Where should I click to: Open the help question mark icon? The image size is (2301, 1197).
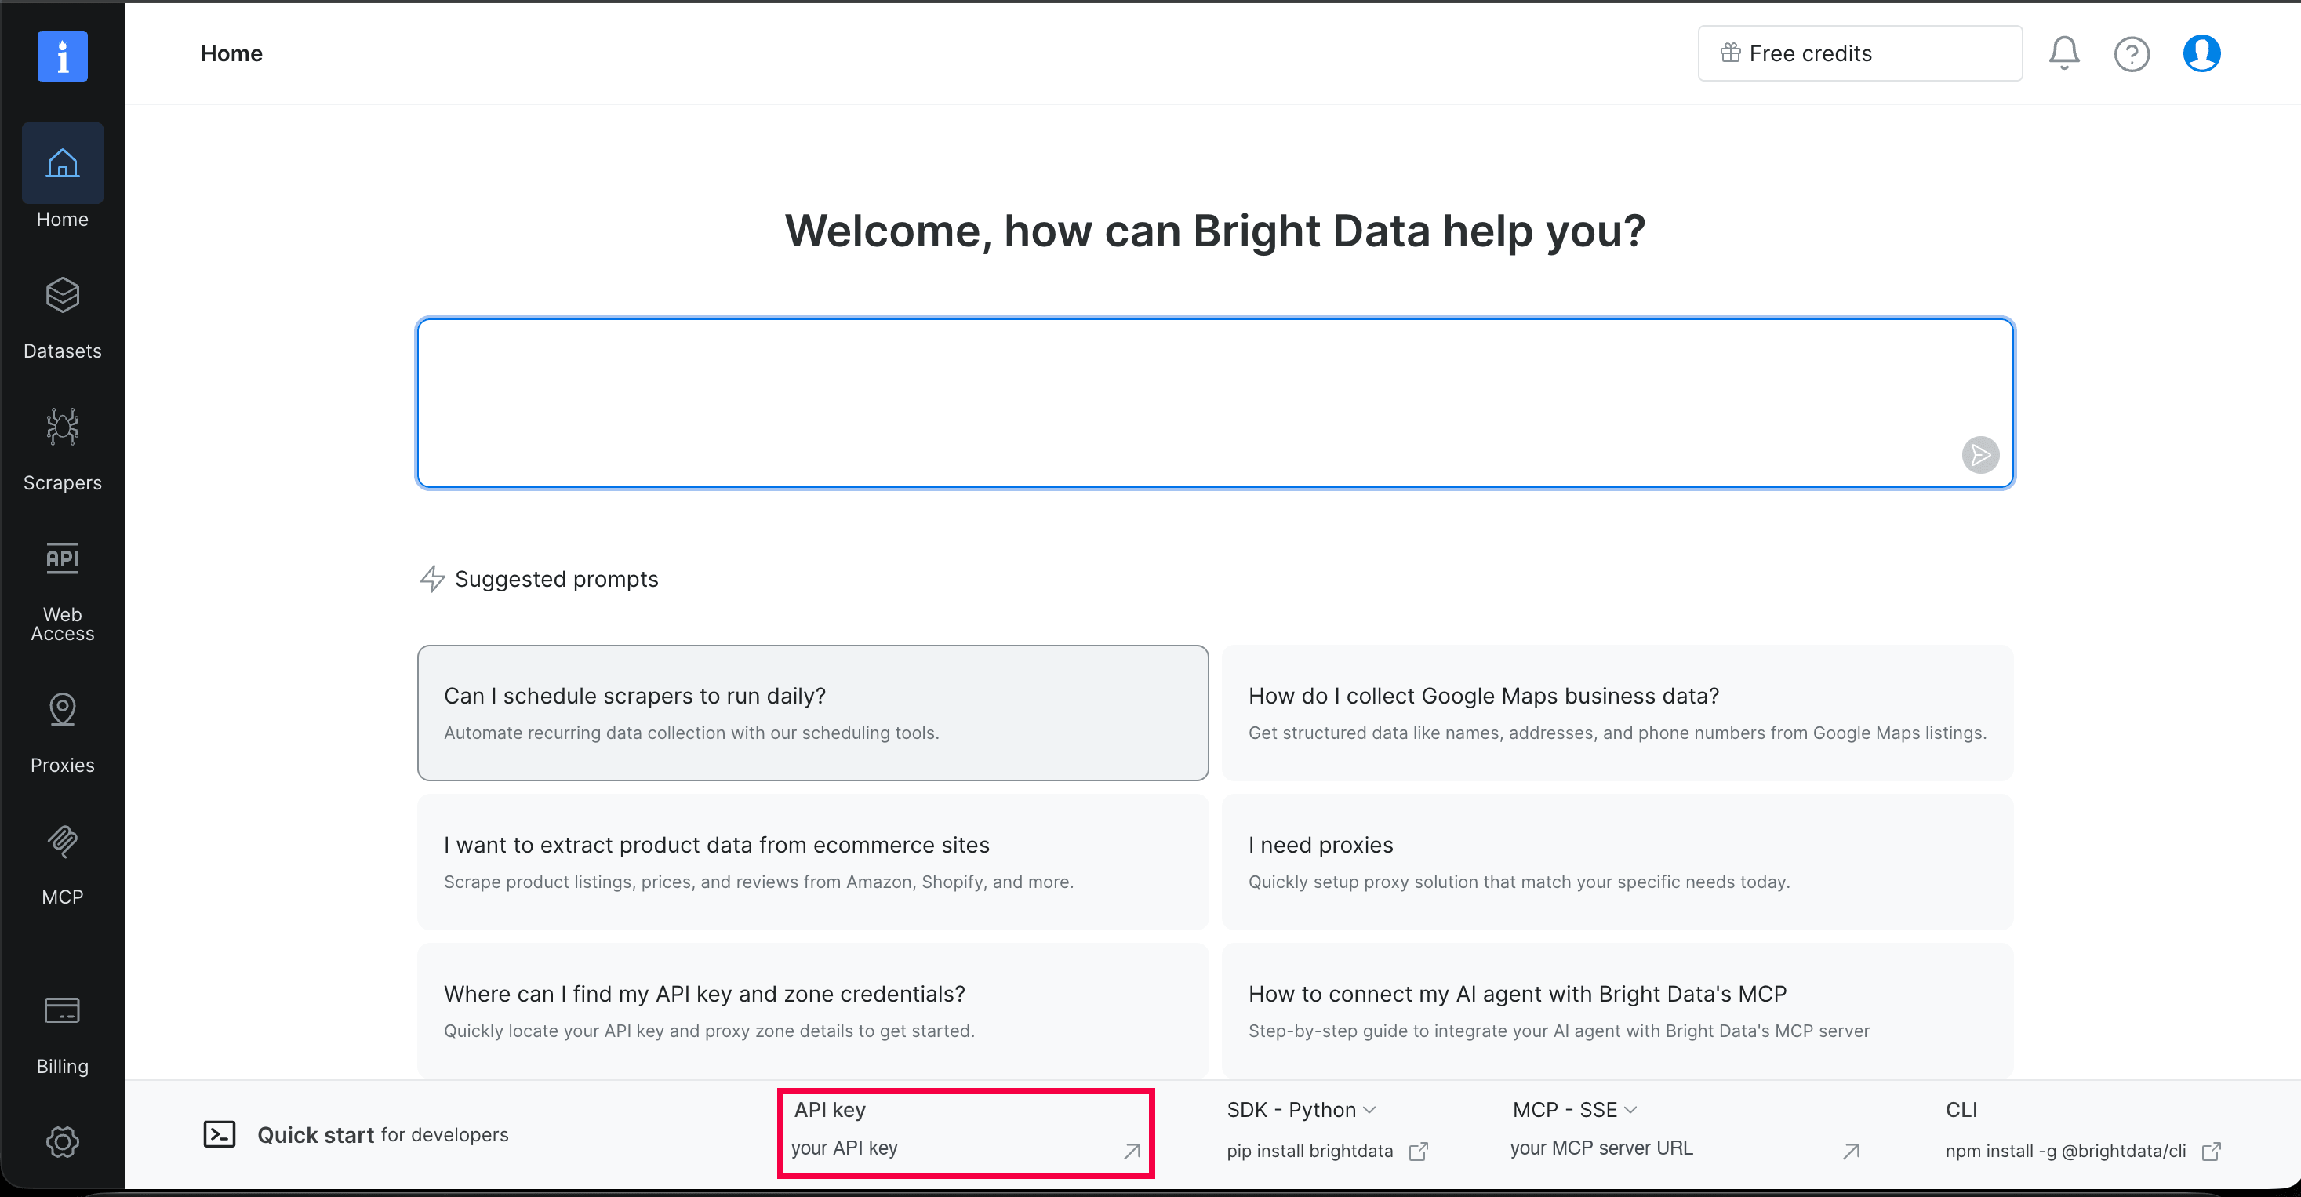[x=2132, y=53]
